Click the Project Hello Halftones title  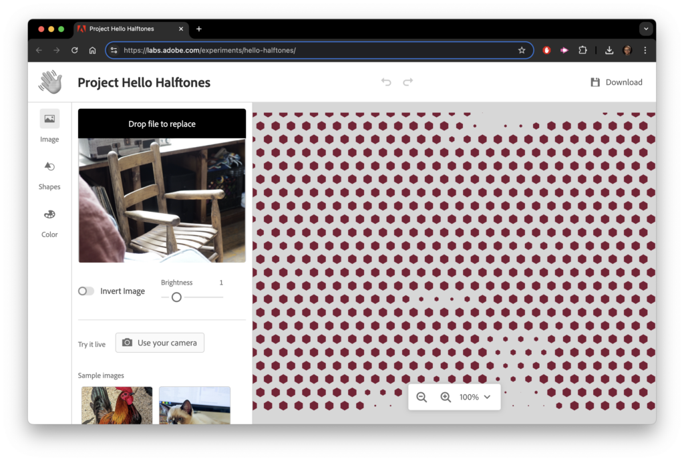tap(144, 82)
